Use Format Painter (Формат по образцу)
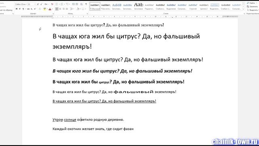 point(6,10)
